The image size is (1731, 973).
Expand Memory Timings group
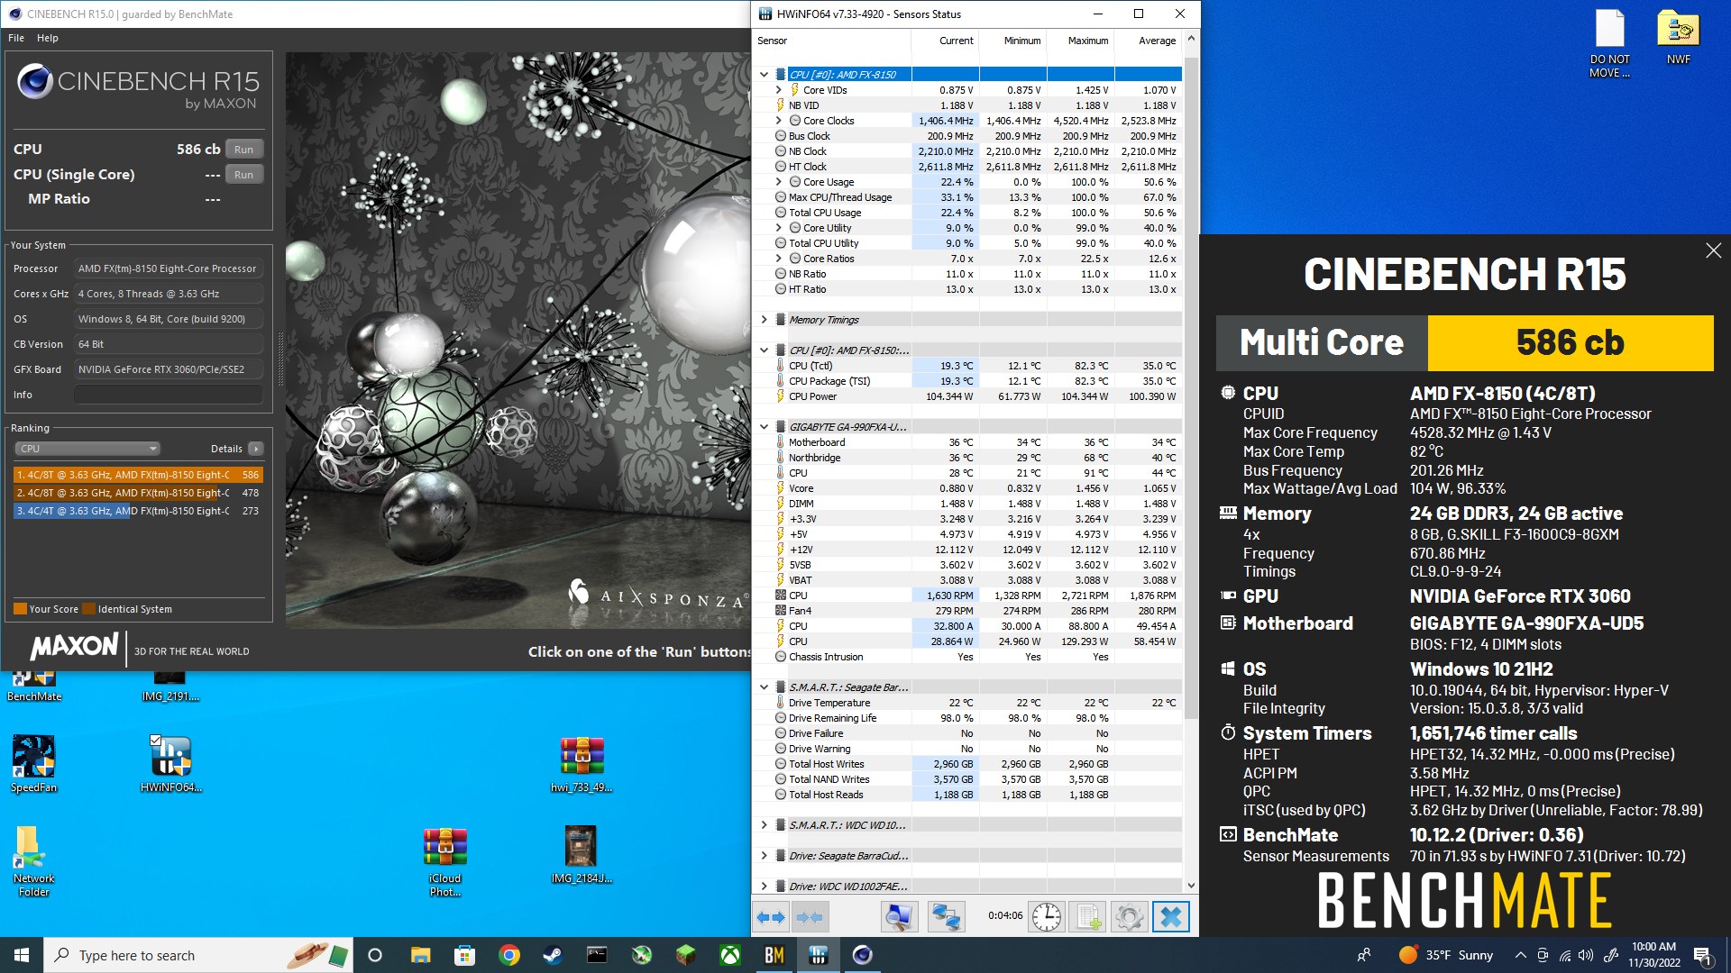(x=764, y=320)
